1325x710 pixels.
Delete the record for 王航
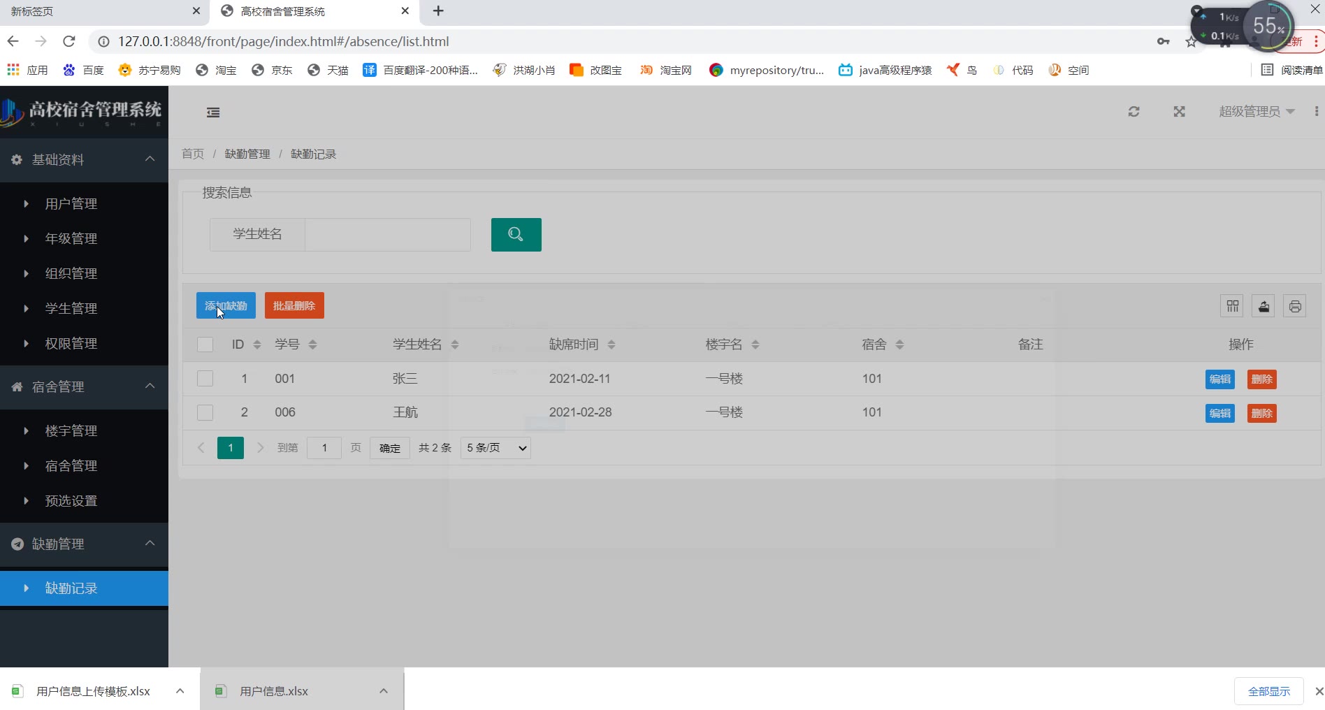point(1262,414)
